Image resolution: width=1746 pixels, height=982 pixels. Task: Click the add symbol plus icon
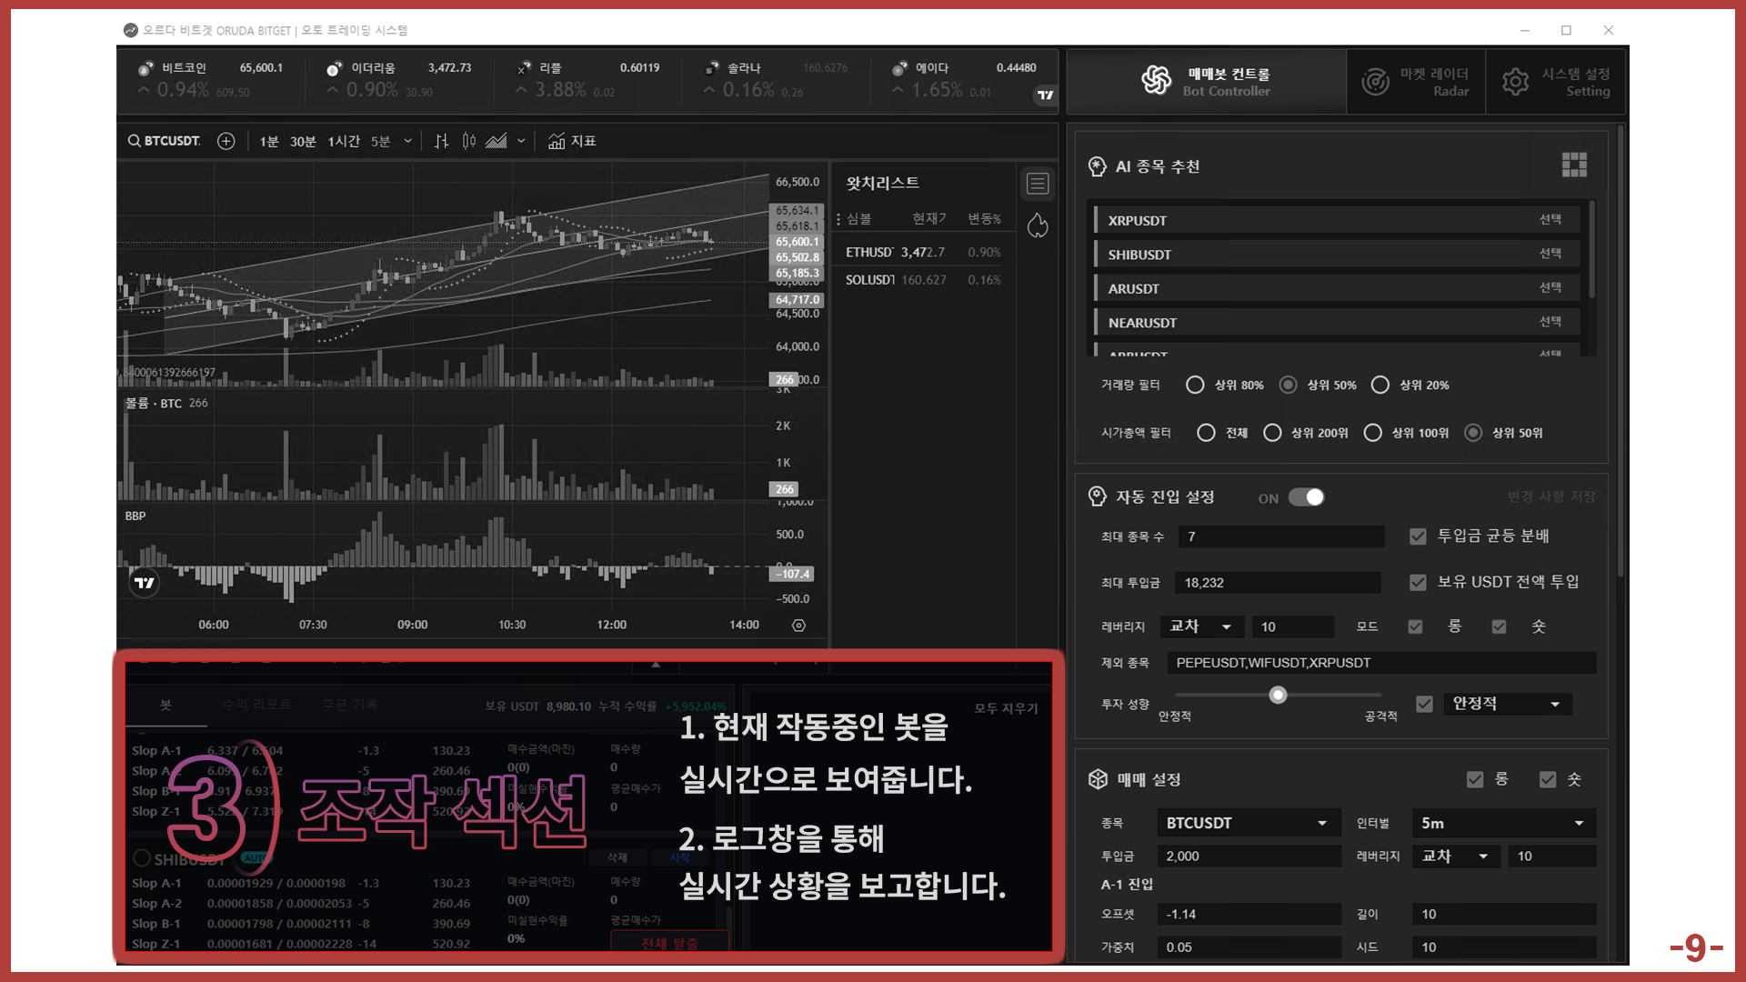click(226, 141)
